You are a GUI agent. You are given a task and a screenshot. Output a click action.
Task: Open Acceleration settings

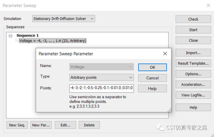[x=193, y=84]
